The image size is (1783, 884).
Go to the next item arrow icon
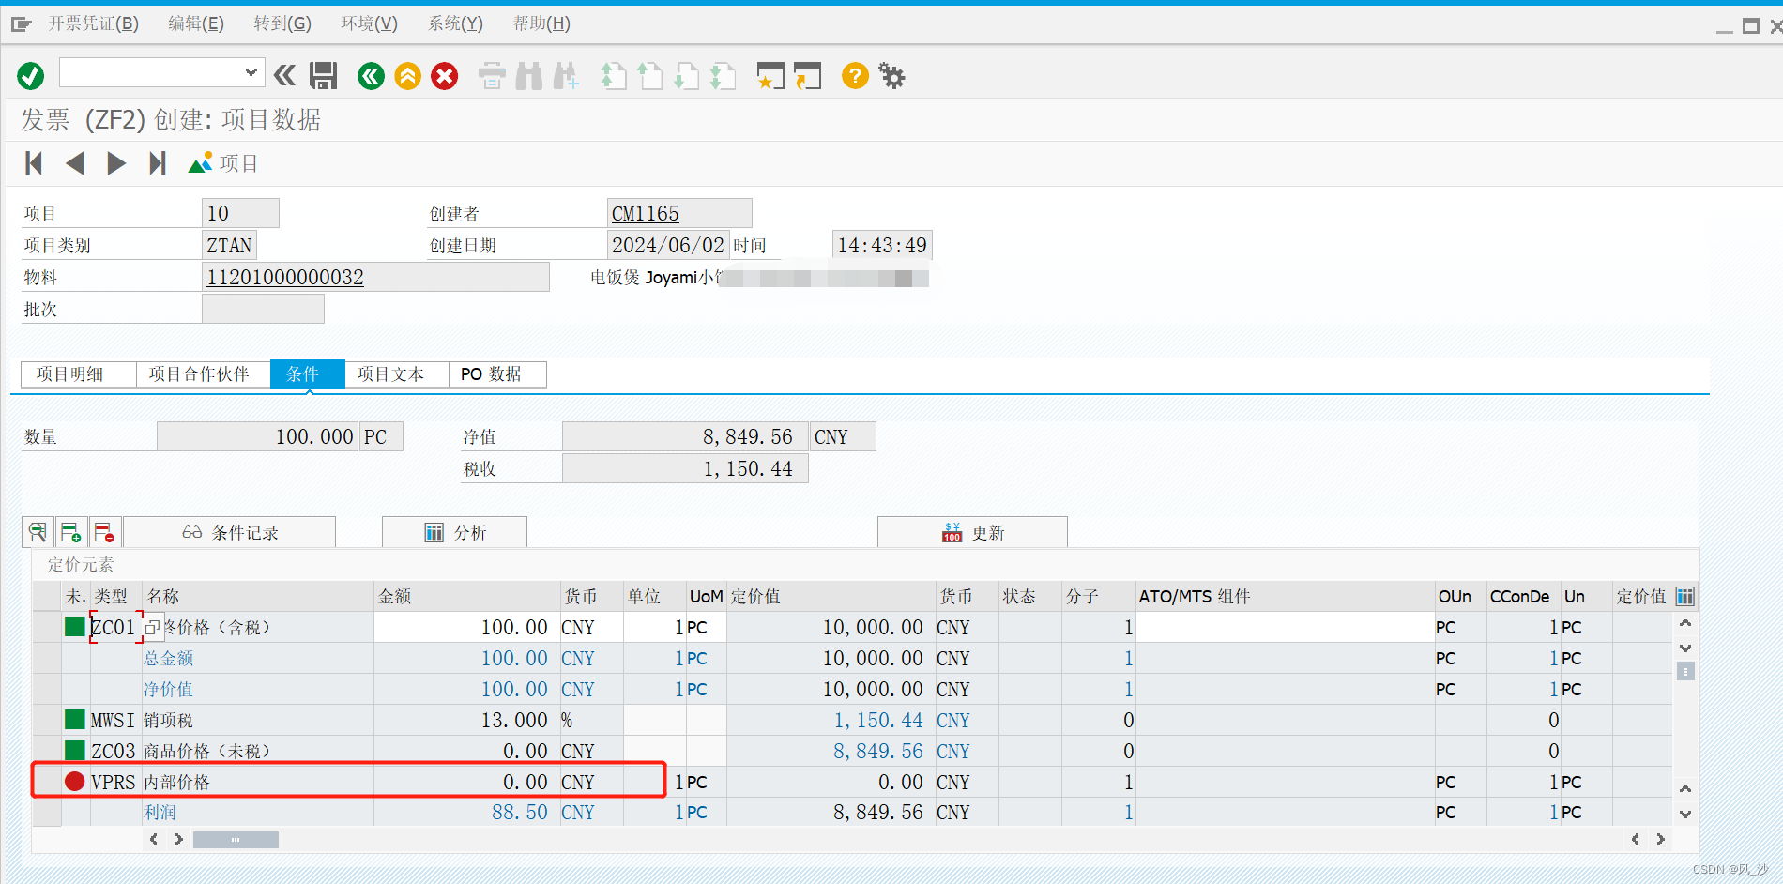[x=116, y=162]
